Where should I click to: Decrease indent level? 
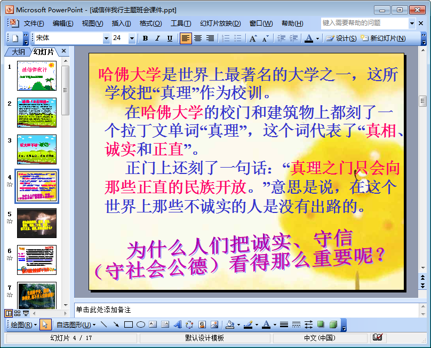[x=281, y=38]
